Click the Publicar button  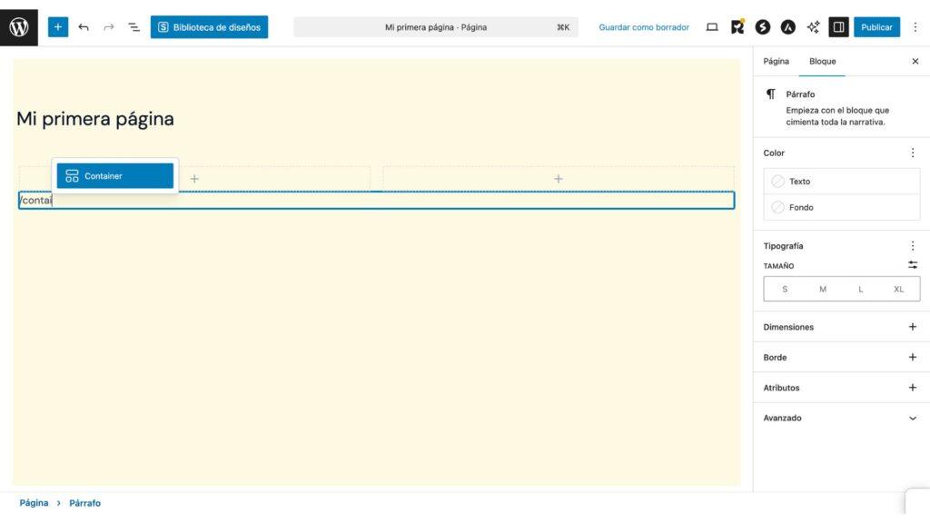tap(876, 27)
